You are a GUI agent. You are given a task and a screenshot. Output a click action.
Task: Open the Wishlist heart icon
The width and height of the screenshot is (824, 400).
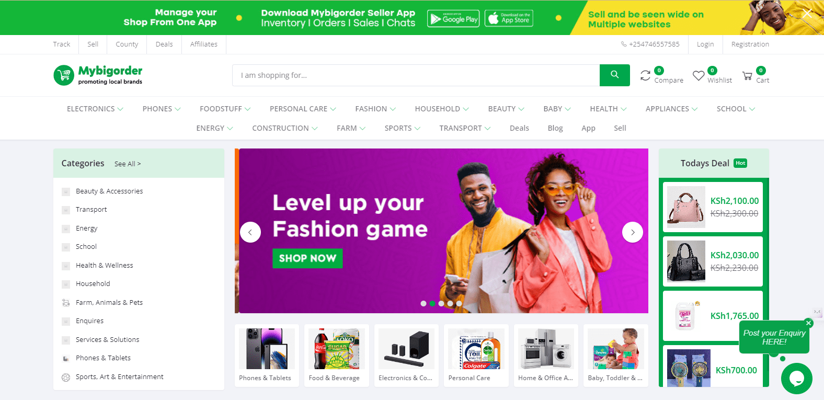[699, 76]
